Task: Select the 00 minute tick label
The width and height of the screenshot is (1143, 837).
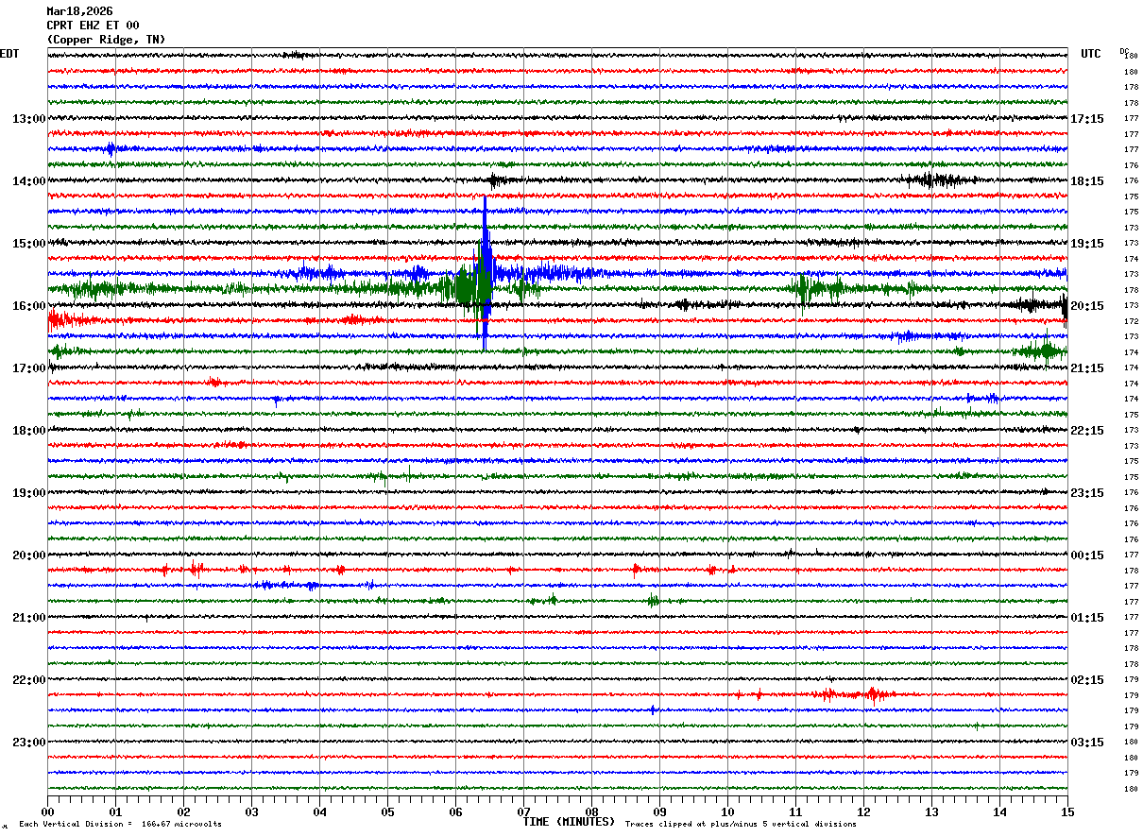Action: pyautogui.click(x=47, y=812)
